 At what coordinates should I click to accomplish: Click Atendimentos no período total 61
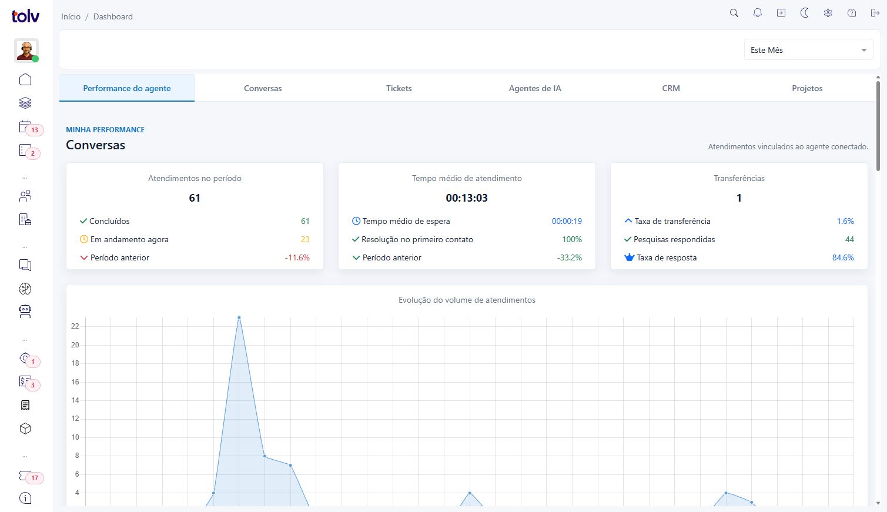(195, 198)
